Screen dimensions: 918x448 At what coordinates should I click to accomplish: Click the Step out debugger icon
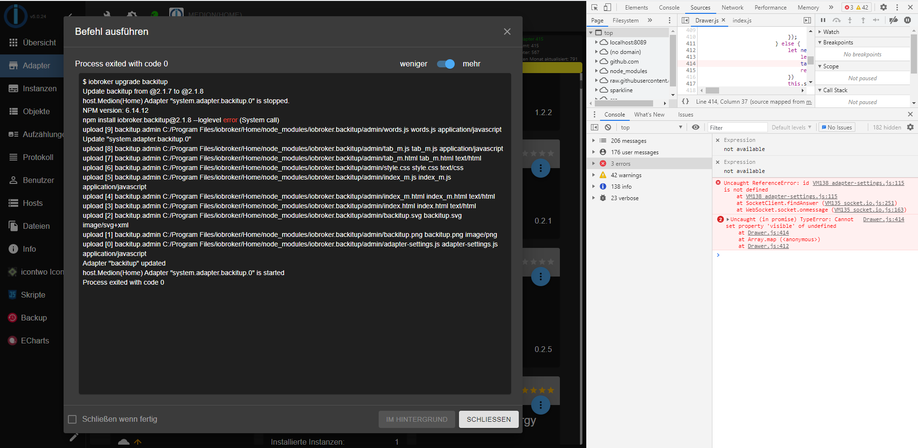[x=863, y=20]
